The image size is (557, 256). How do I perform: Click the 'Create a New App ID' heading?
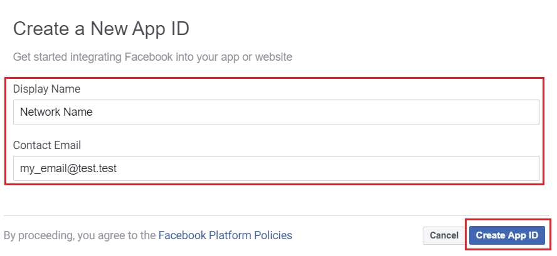tap(101, 28)
